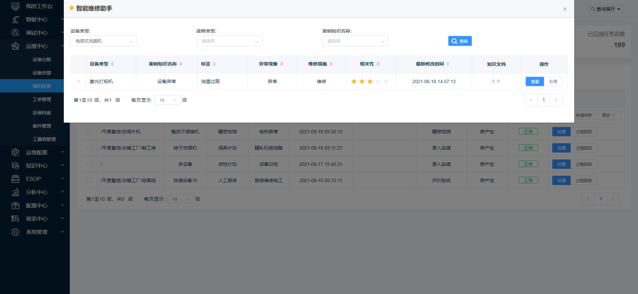Set relevance rating to the fifth star
638x294 pixels.
coord(386,81)
